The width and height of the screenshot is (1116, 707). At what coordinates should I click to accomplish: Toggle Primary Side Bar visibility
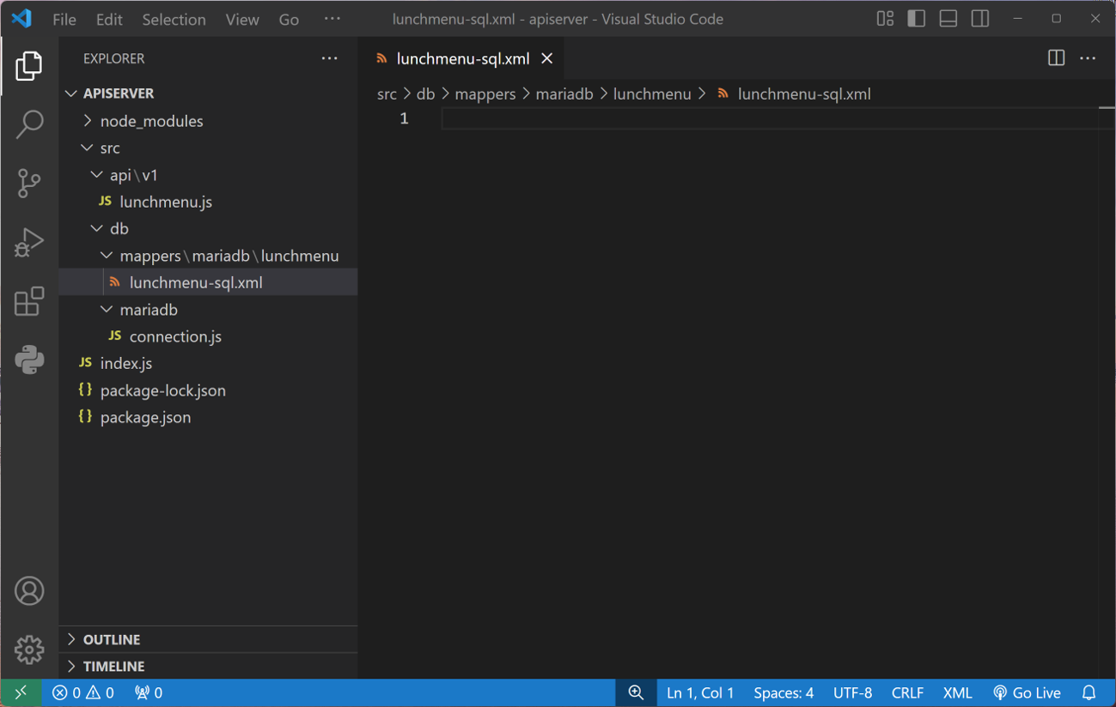click(x=917, y=18)
